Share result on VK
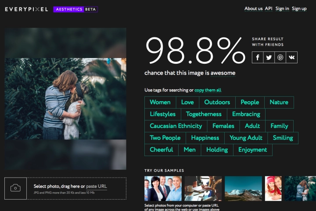The image size is (316, 211). click(x=292, y=57)
